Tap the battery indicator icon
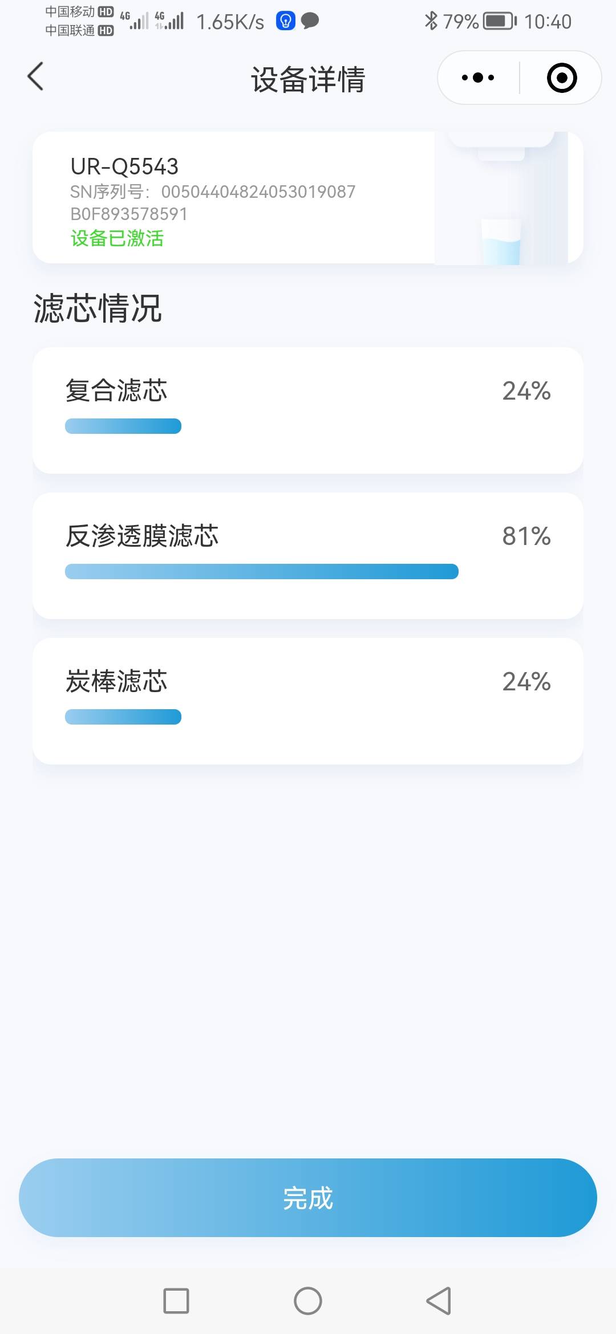616x1334 pixels. click(500, 22)
